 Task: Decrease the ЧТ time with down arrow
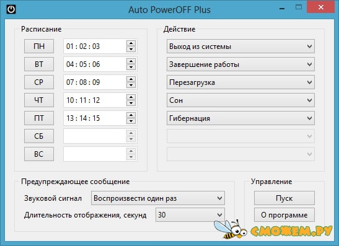point(131,103)
